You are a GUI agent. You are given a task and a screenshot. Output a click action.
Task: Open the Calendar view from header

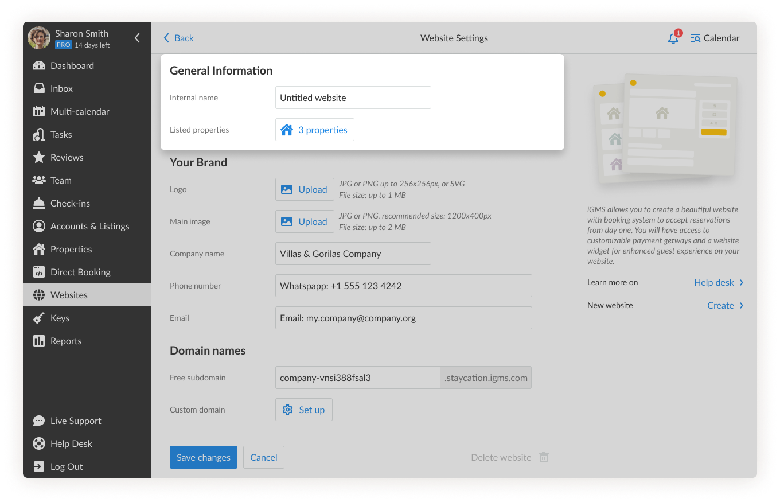click(715, 38)
